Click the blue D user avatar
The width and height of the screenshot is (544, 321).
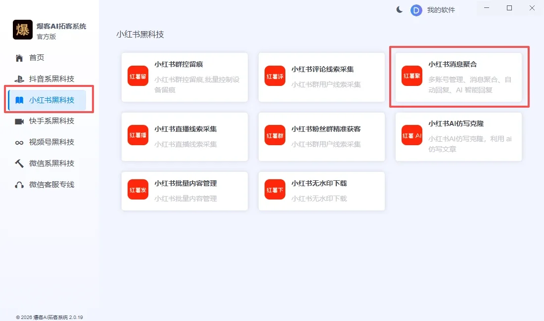coord(416,10)
